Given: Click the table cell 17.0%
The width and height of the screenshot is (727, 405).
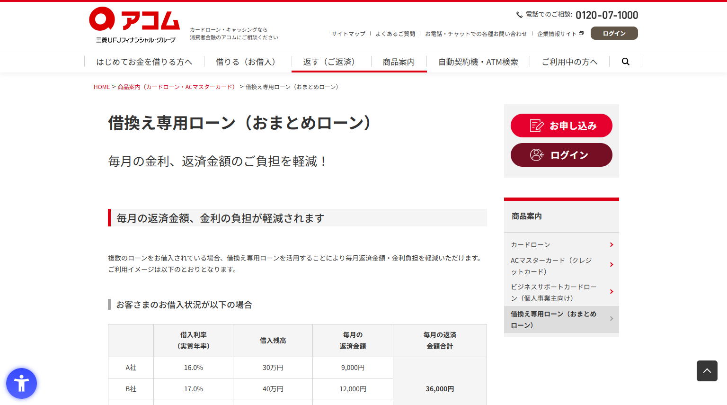Looking at the screenshot, I should pyautogui.click(x=194, y=389).
